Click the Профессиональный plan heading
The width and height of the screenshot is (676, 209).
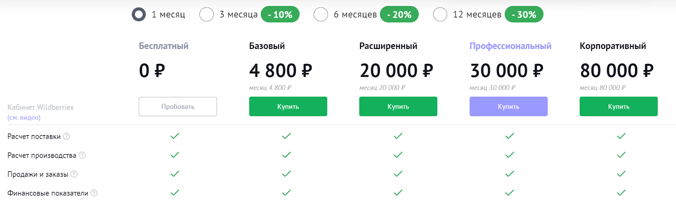510,46
